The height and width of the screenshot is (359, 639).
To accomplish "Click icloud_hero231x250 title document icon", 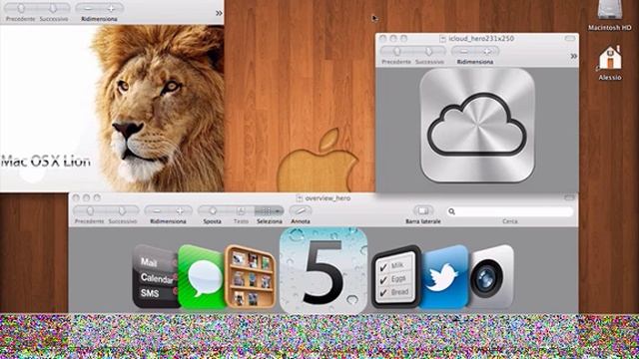I will tap(442, 39).
